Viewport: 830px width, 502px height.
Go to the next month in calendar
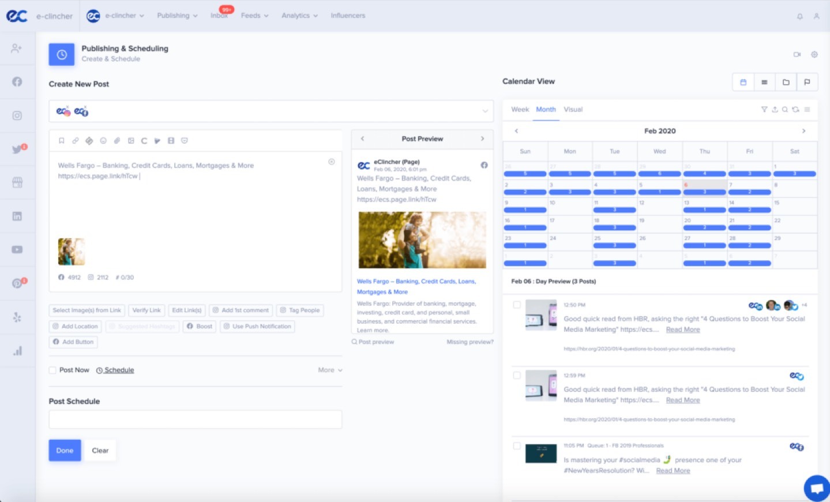[803, 131]
